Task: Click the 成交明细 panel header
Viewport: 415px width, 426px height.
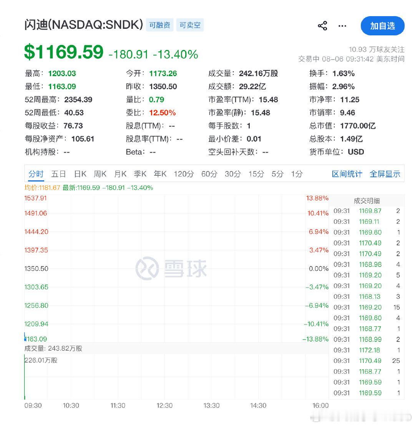Action: click(367, 201)
